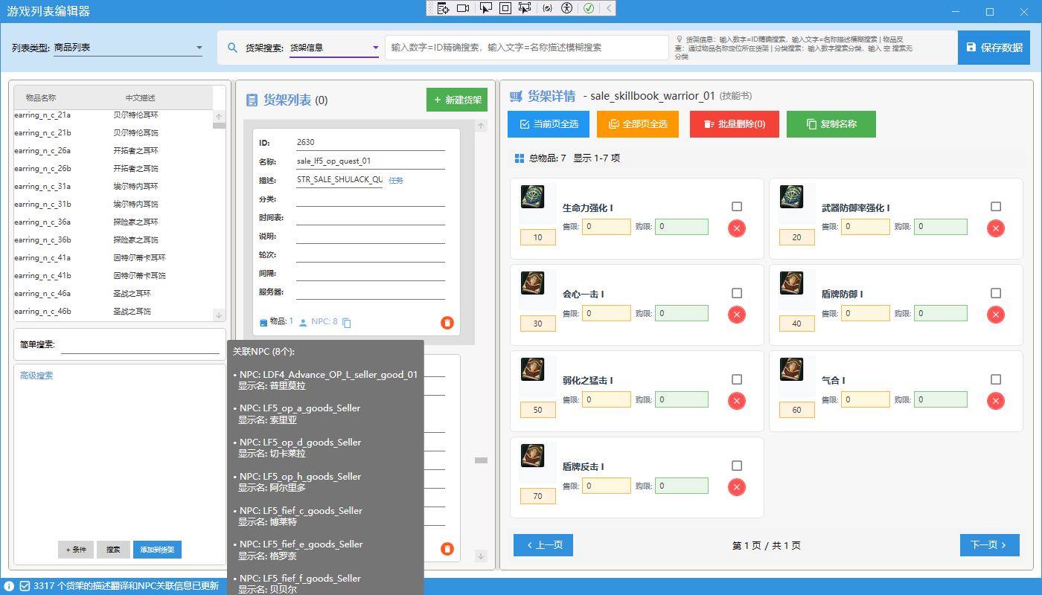1042x595 pixels.
Task: Open the accessibility person icon in toolbar
Action: tap(566, 7)
